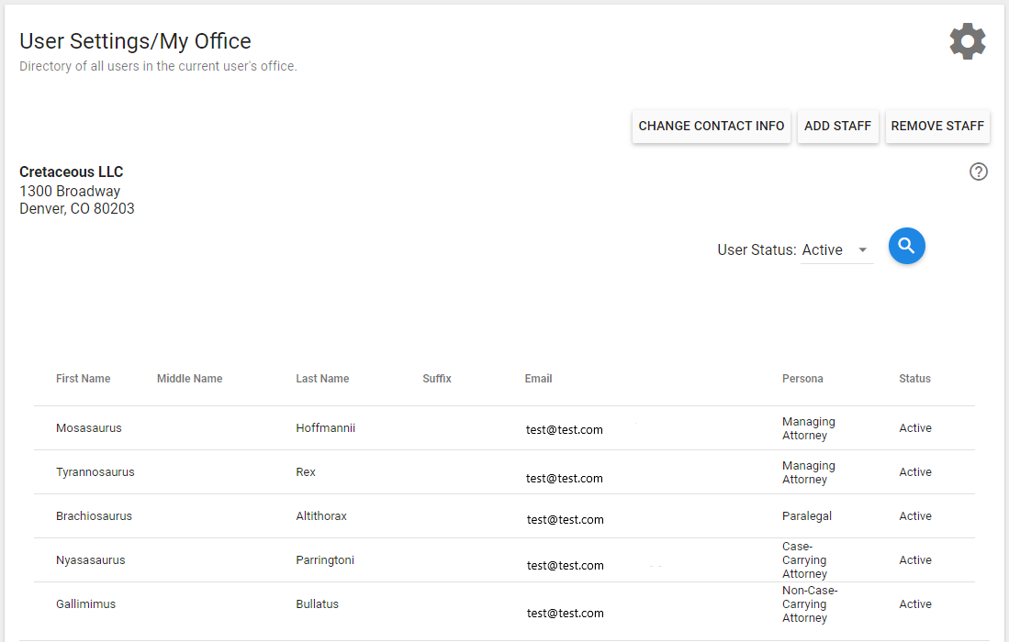Click the Remove Staff button
This screenshot has width=1009, height=642.
pyautogui.click(x=937, y=126)
